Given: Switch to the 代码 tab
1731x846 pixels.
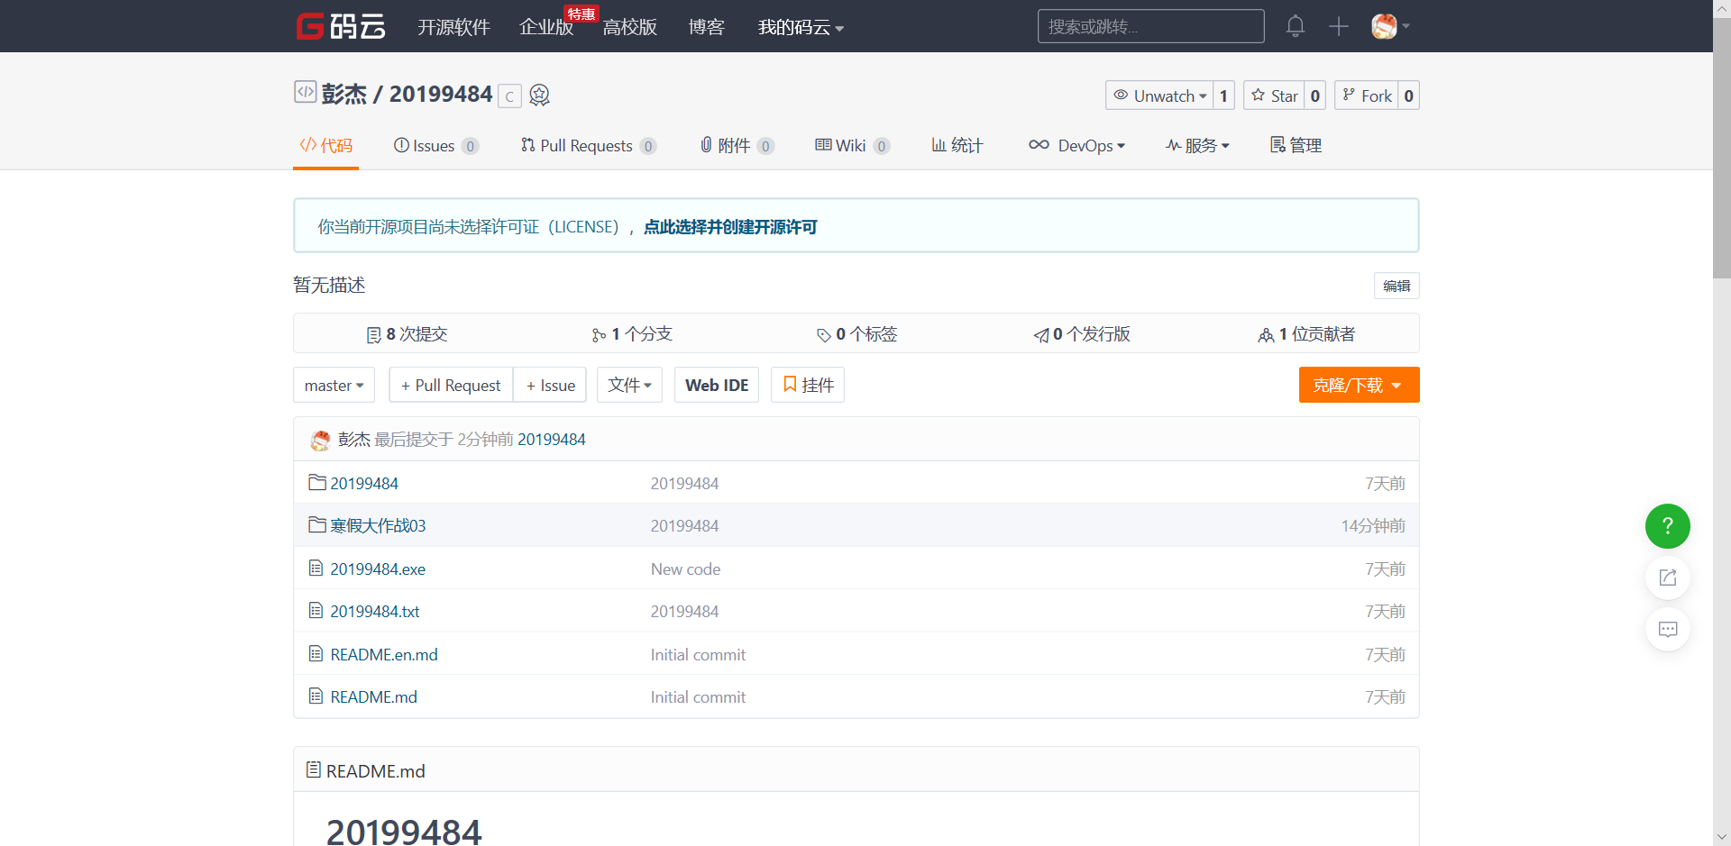Looking at the screenshot, I should coord(325,145).
